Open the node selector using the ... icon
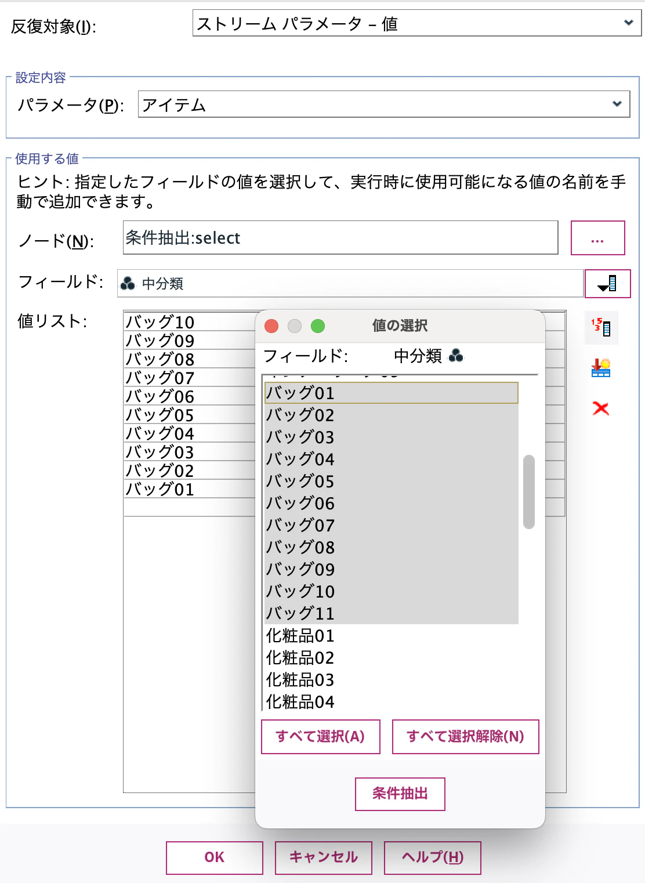 pyautogui.click(x=597, y=238)
